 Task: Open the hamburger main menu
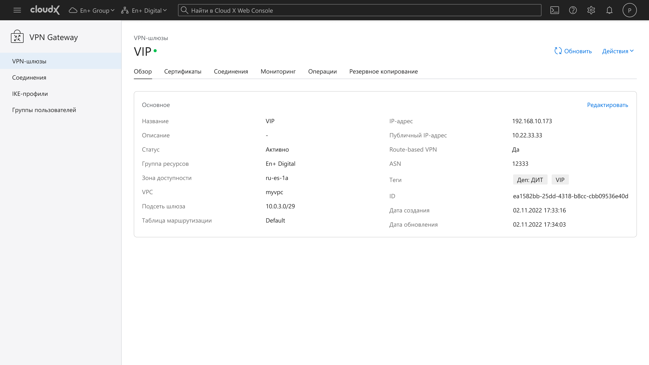[x=17, y=10]
